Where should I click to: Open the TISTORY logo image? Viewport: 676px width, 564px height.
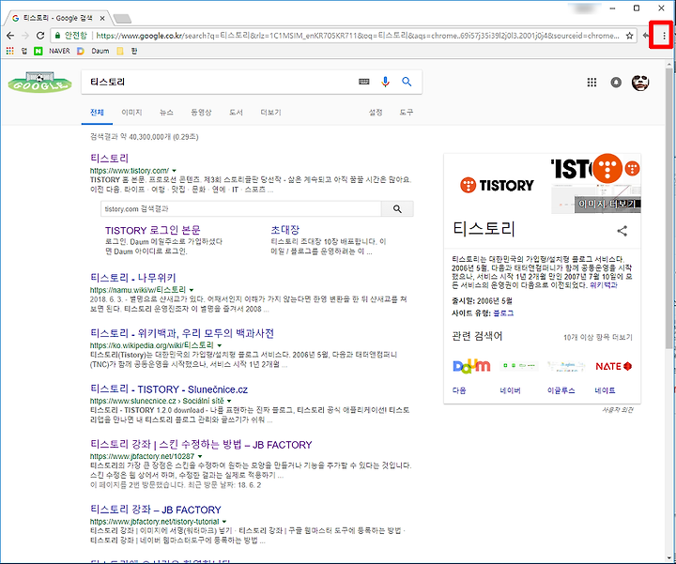(x=497, y=185)
